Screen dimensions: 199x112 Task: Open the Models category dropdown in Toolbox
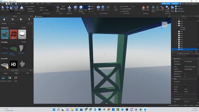[x=5, y=24]
